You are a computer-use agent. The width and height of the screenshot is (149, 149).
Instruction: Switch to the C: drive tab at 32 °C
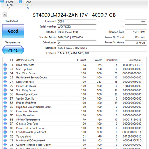(9, 5)
